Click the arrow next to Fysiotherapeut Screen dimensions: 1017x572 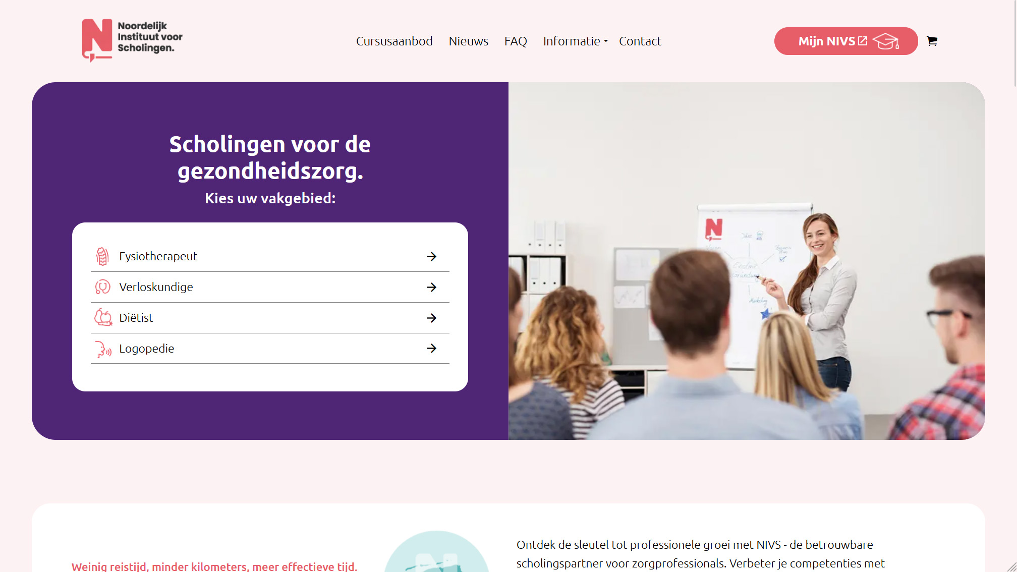[x=431, y=256]
